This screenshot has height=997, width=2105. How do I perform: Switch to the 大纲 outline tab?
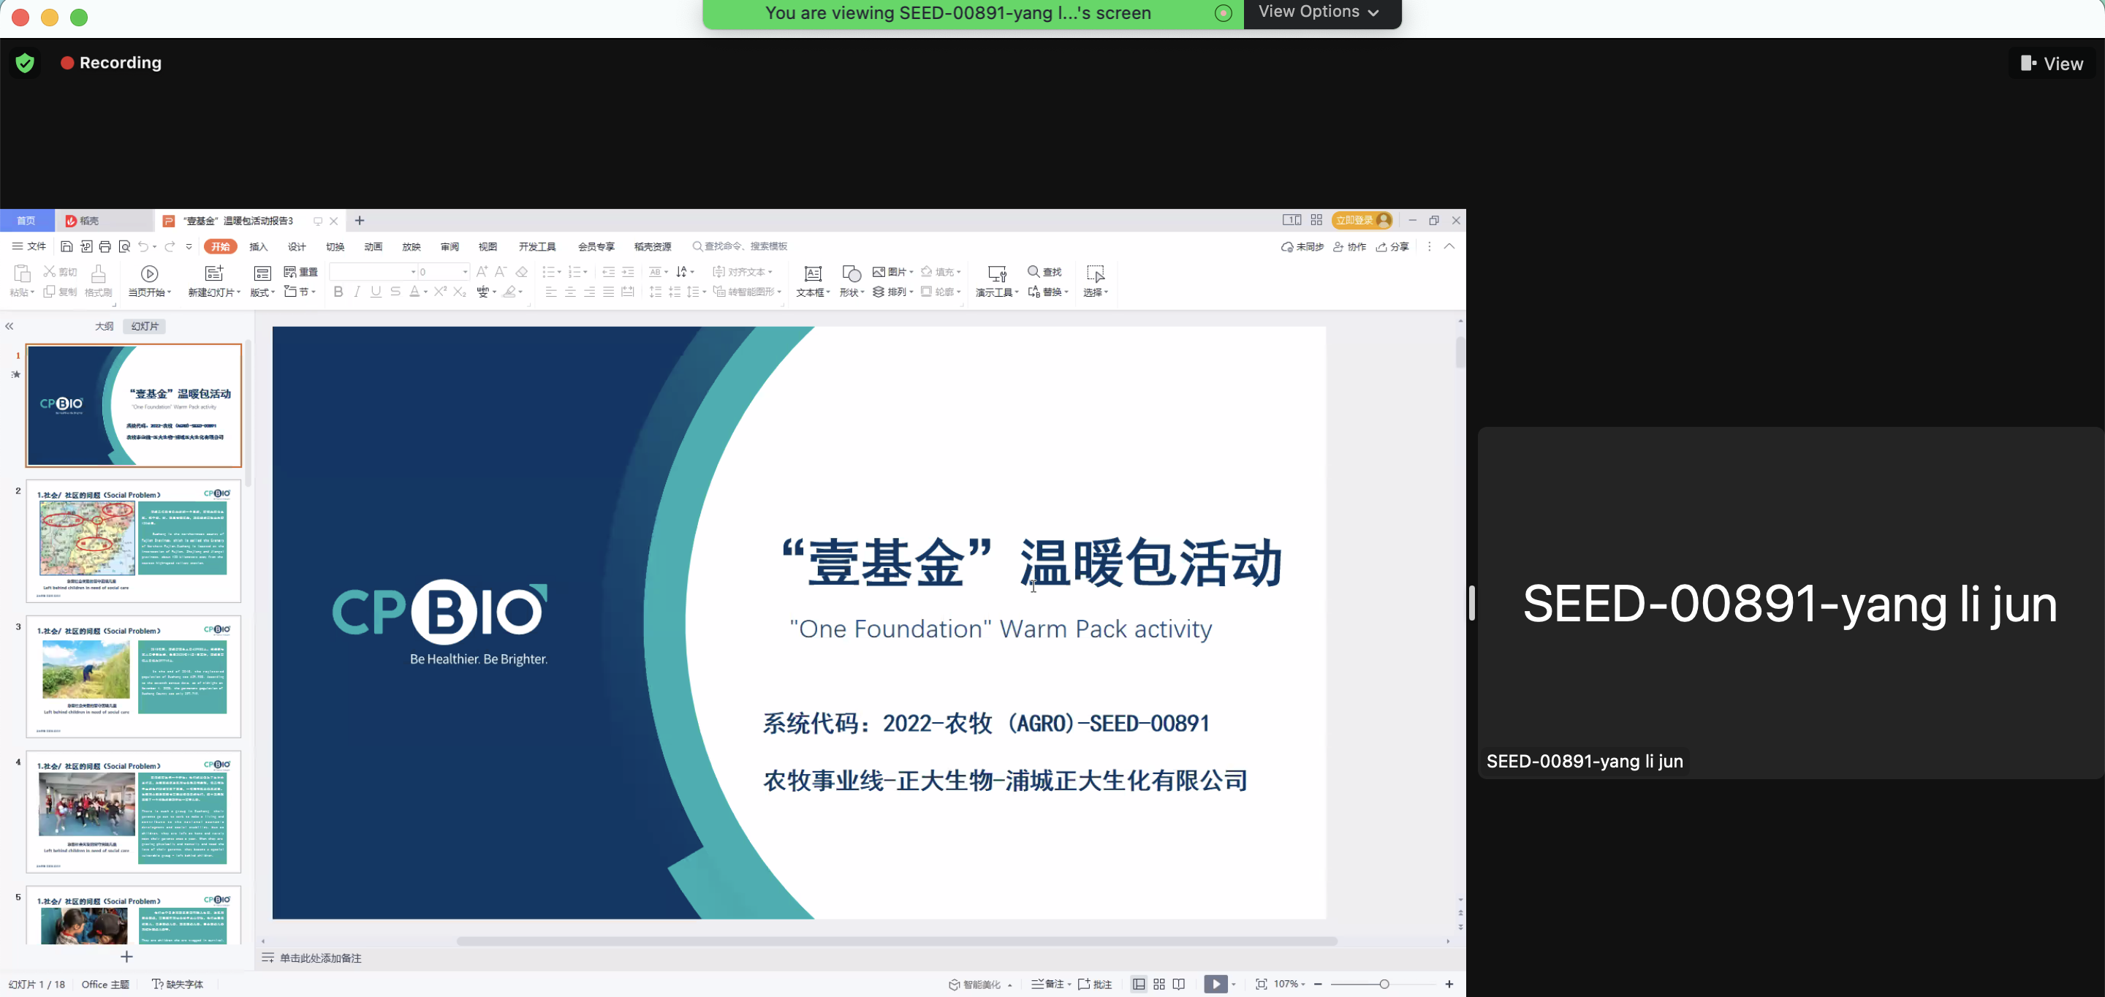(x=104, y=326)
